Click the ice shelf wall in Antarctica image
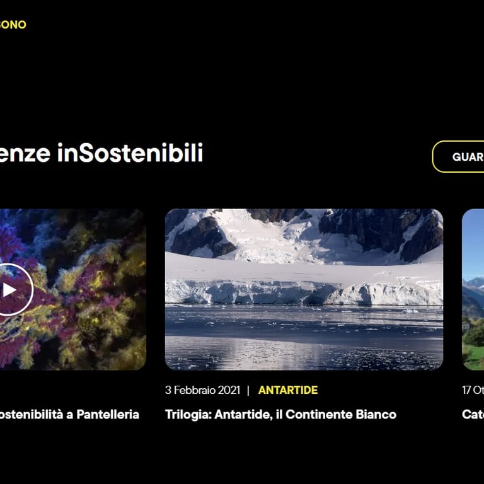This screenshot has height=484, width=484. [x=304, y=292]
